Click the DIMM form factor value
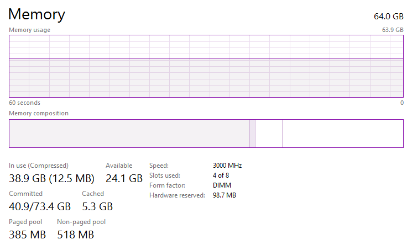Screen dimensions: 407x245 click(x=222, y=185)
